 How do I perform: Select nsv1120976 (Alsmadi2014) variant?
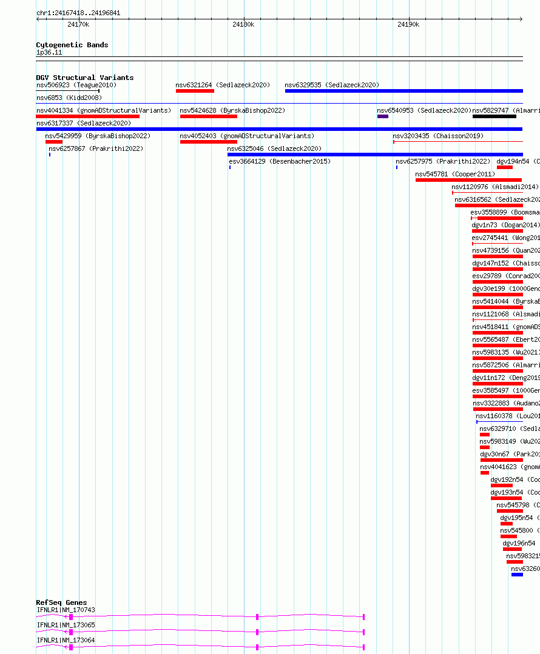coord(495,187)
